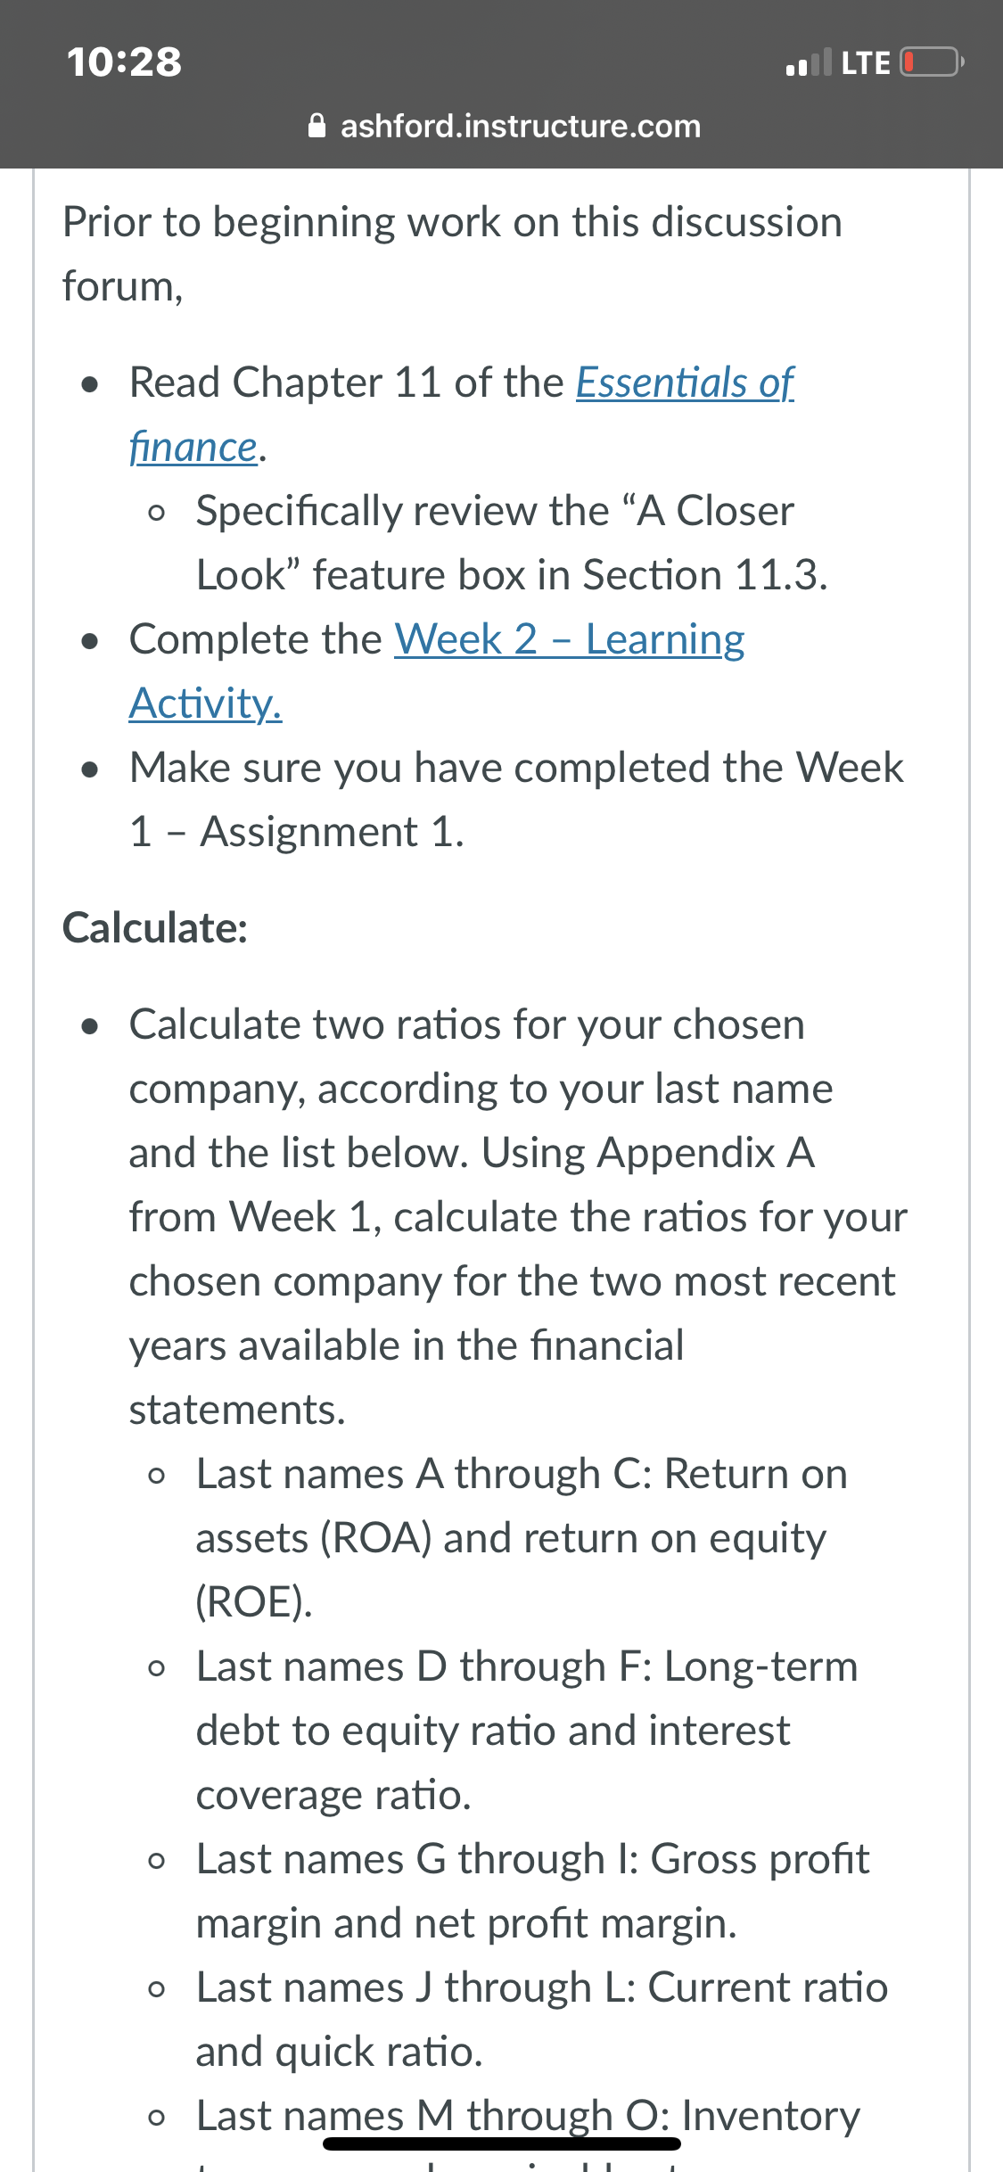Click the 'Specifically review the A Closer Look' sub-bullet

pos(513,543)
